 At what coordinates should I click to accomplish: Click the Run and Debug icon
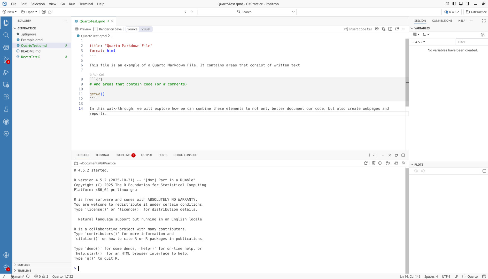point(6,73)
